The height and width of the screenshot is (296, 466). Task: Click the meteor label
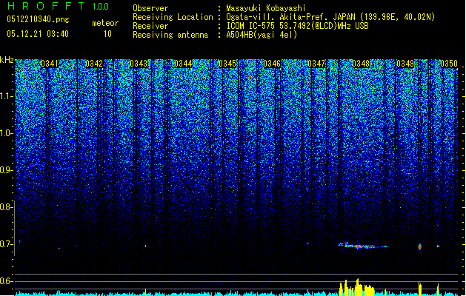tap(105, 23)
